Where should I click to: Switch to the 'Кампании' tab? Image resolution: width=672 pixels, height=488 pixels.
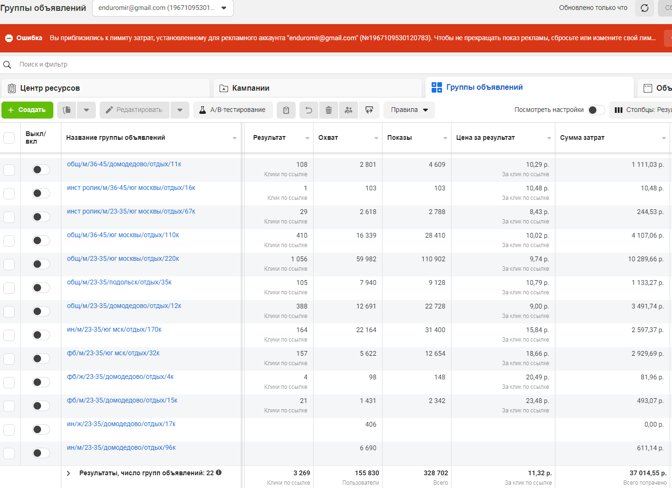[x=250, y=88]
